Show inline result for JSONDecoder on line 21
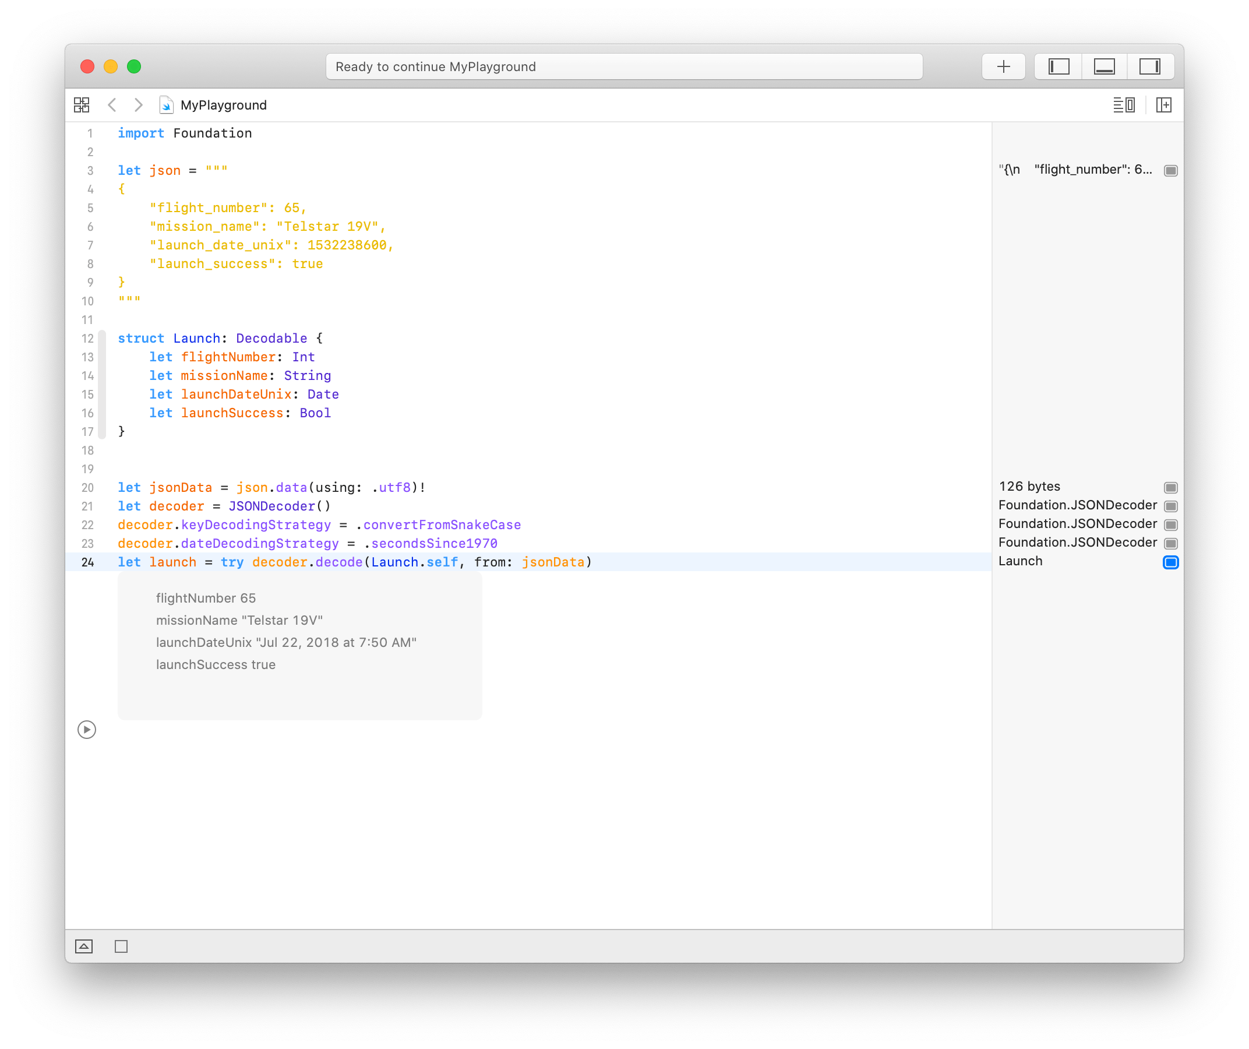Image resolution: width=1249 pixels, height=1049 pixels. [1171, 505]
